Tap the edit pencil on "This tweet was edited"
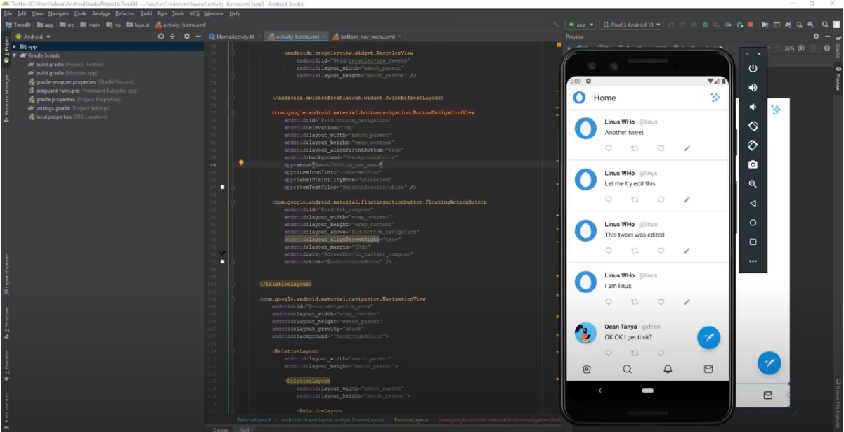The image size is (844, 432). click(687, 251)
